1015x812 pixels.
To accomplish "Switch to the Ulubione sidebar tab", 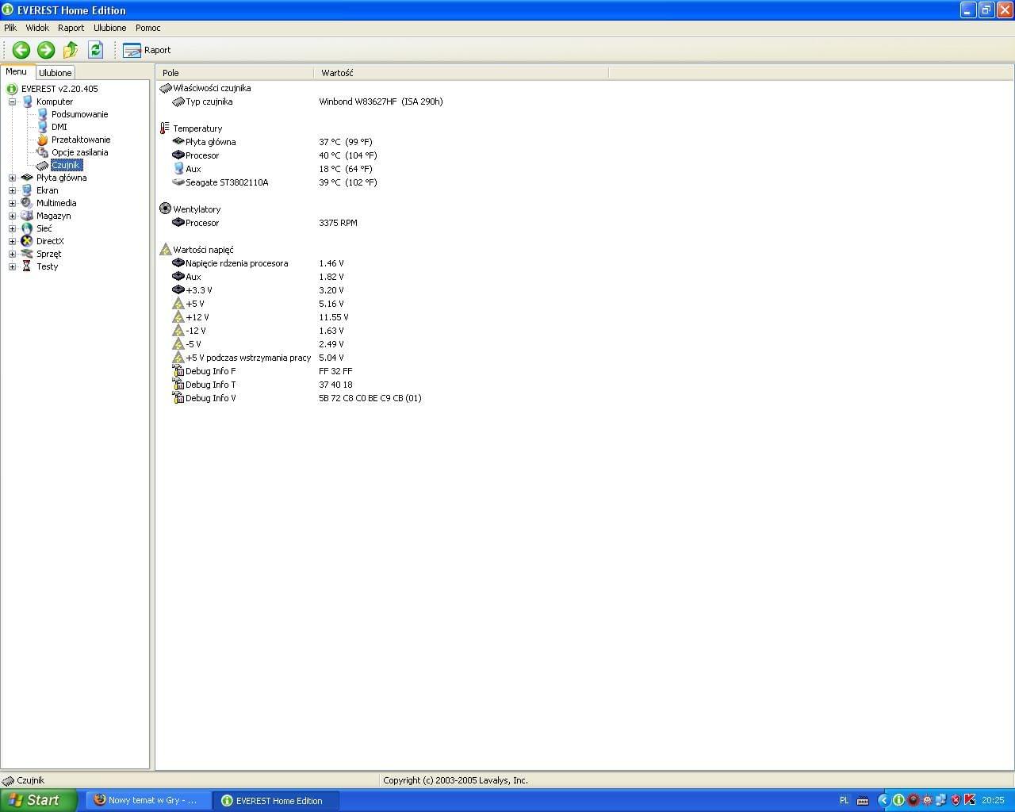I will coord(56,73).
